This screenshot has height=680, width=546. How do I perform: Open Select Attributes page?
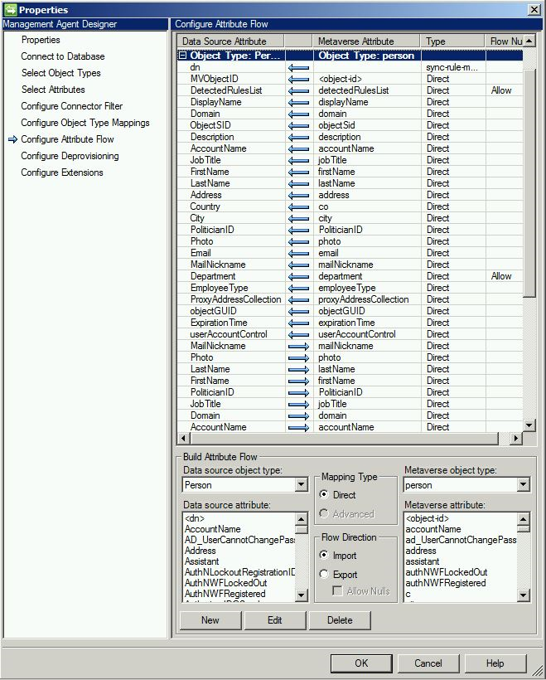[x=53, y=90]
